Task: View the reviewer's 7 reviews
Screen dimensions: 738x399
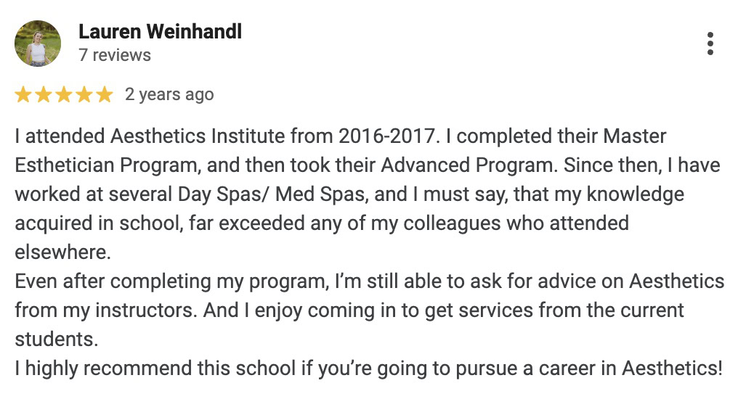Action: [x=115, y=55]
